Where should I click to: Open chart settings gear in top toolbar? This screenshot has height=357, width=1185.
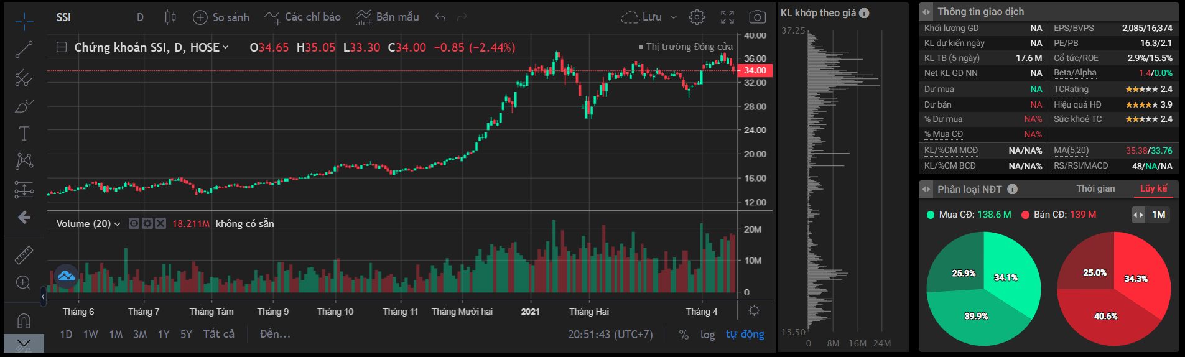tap(697, 17)
